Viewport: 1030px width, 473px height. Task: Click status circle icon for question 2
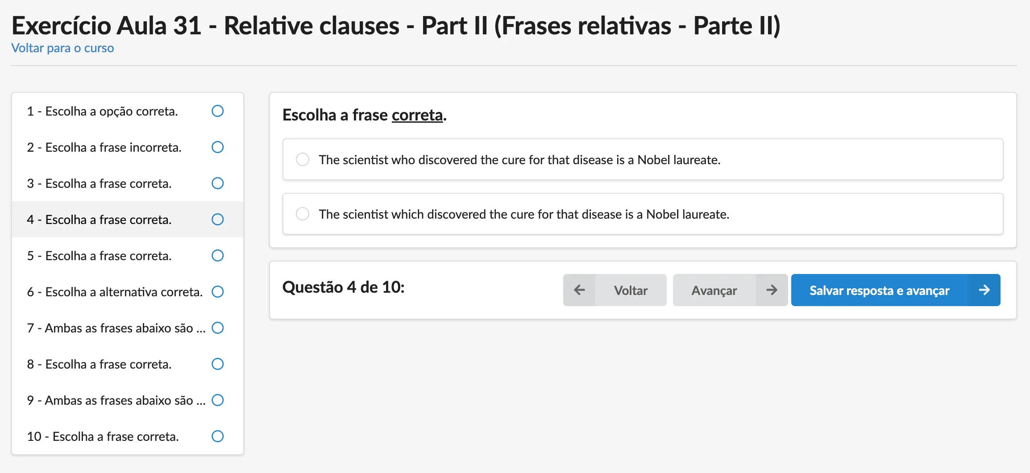[217, 147]
